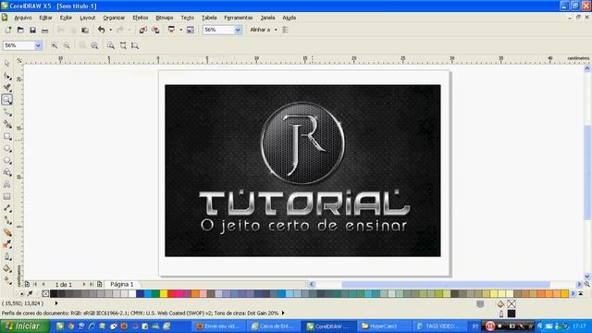
Task: Click the Print icon in standard toolbar
Action: (45, 30)
